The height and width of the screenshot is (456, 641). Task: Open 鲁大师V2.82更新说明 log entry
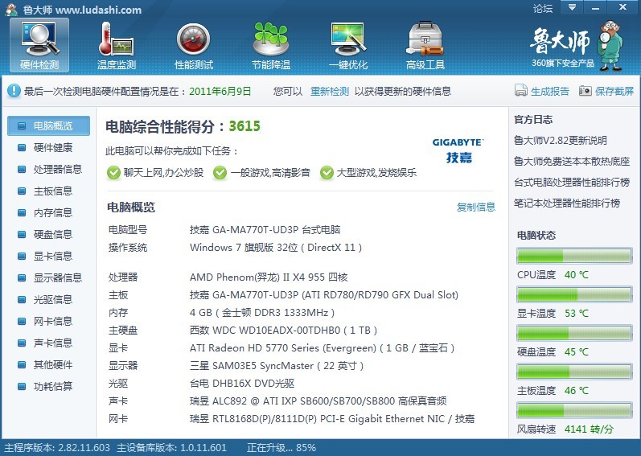pyautogui.click(x=560, y=141)
